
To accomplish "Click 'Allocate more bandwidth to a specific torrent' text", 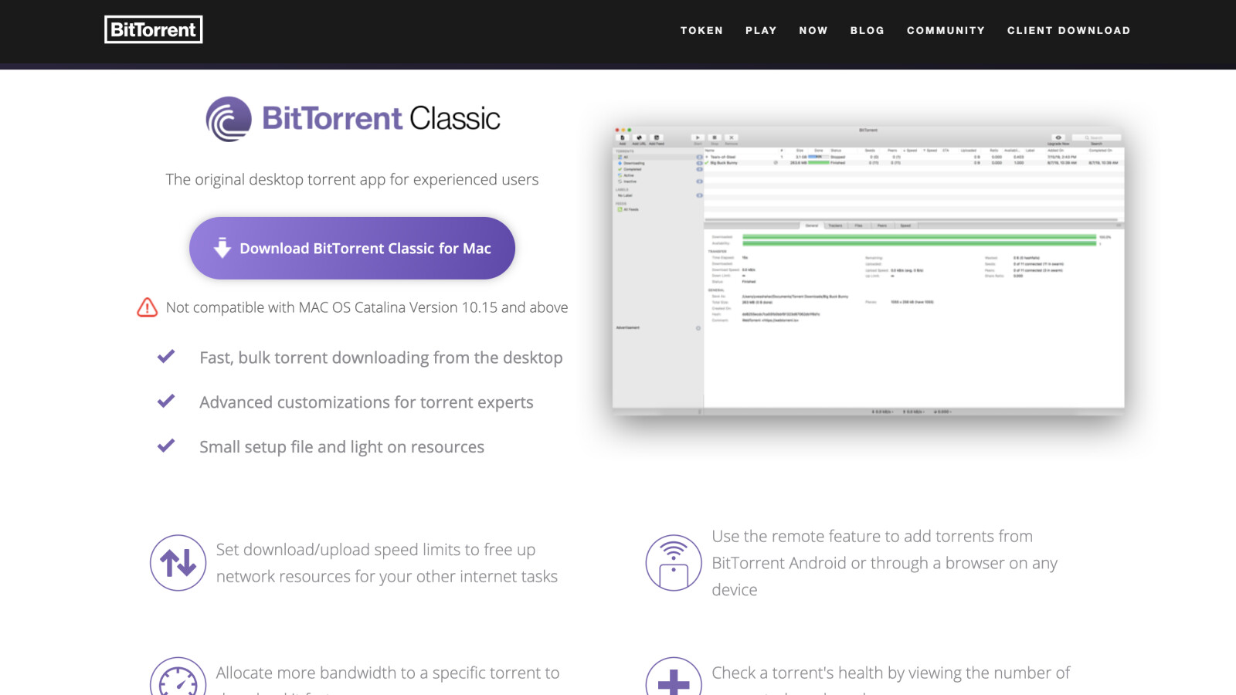I will [387, 680].
